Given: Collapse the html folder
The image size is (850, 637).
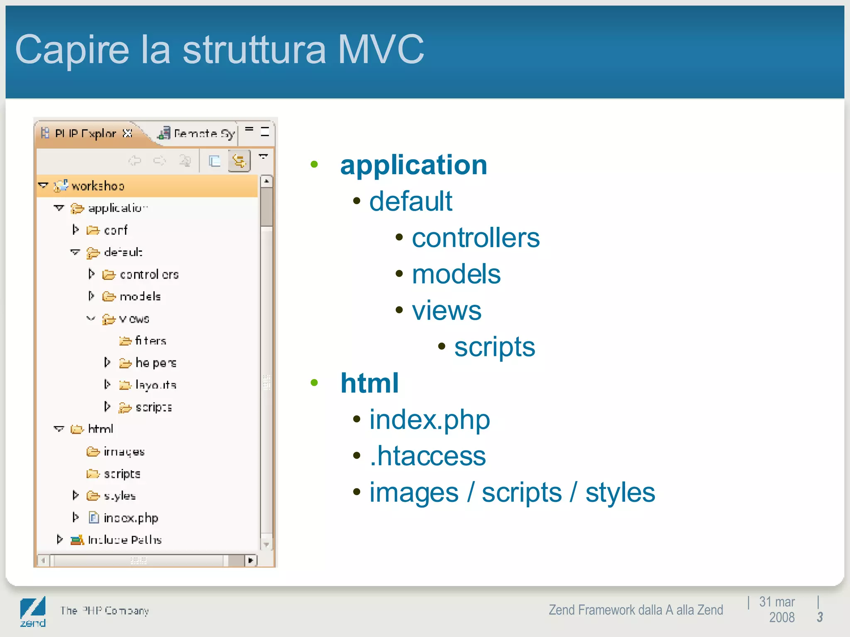Looking at the screenshot, I should click(59, 428).
